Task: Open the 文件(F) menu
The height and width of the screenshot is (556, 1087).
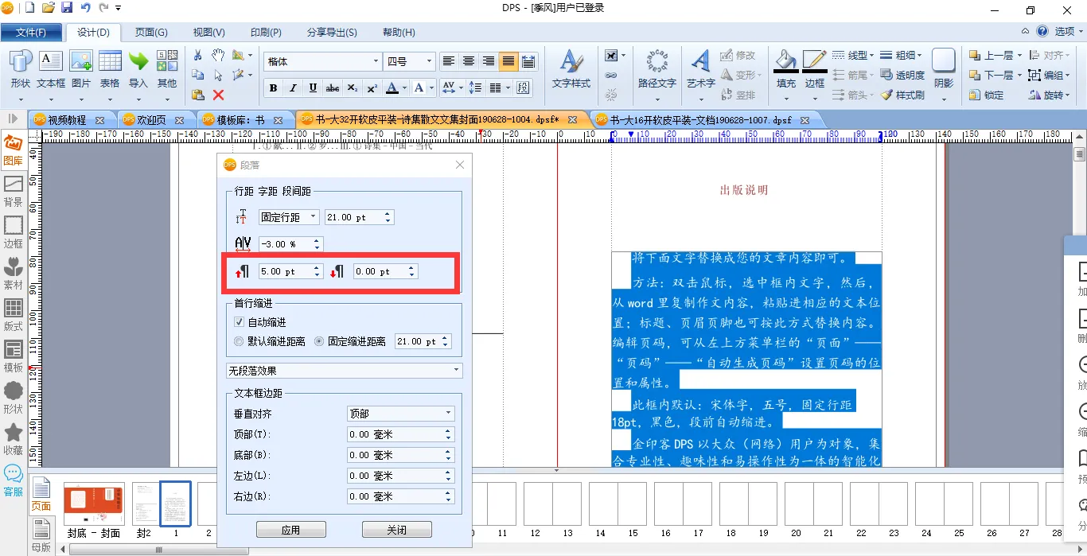Action: 31,33
